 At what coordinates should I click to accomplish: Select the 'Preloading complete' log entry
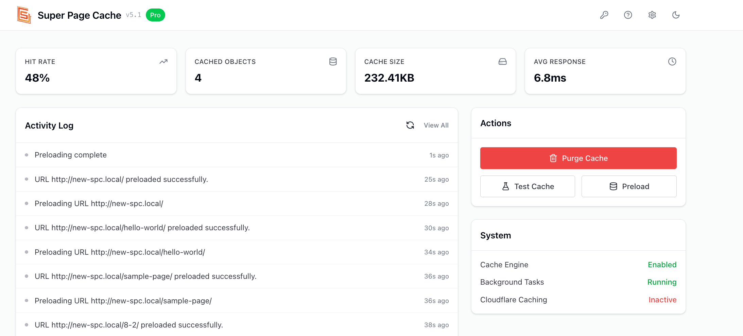pyautogui.click(x=71, y=155)
